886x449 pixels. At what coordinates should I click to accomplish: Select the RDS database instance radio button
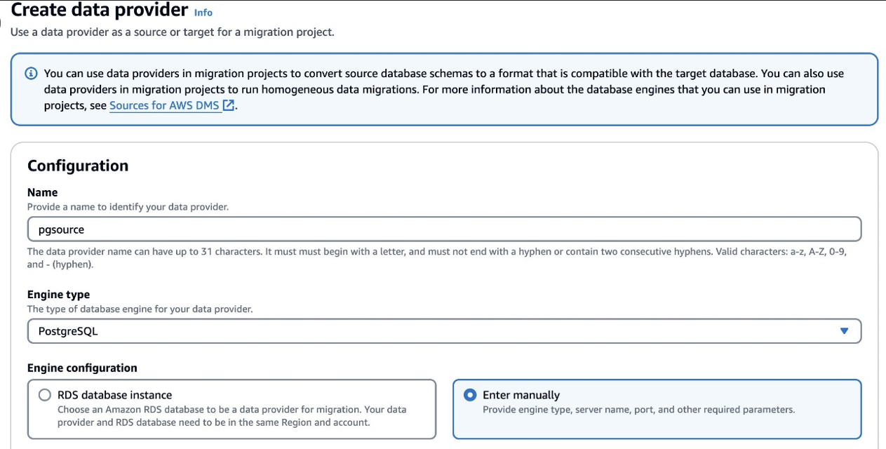pyautogui.click(x=45, y=395)
